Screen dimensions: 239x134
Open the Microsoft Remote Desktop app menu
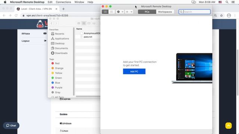coord(27,2)
